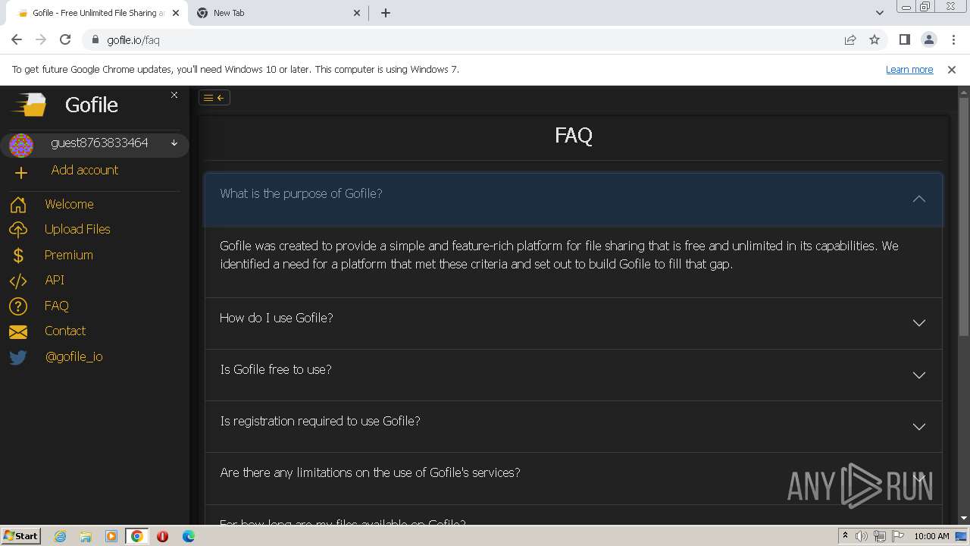The image size is (970, 546).
Task: Click the gofile.io/faq address bar
Action: point(462,39)
